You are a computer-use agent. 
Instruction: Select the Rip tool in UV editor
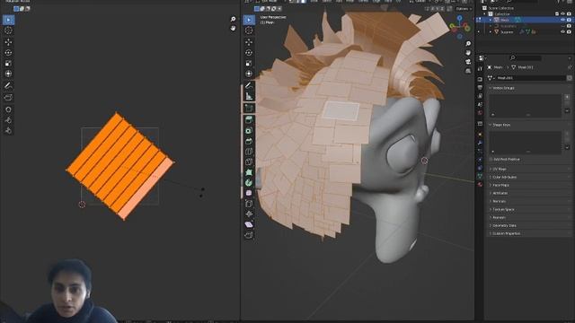tap(8, 98)
